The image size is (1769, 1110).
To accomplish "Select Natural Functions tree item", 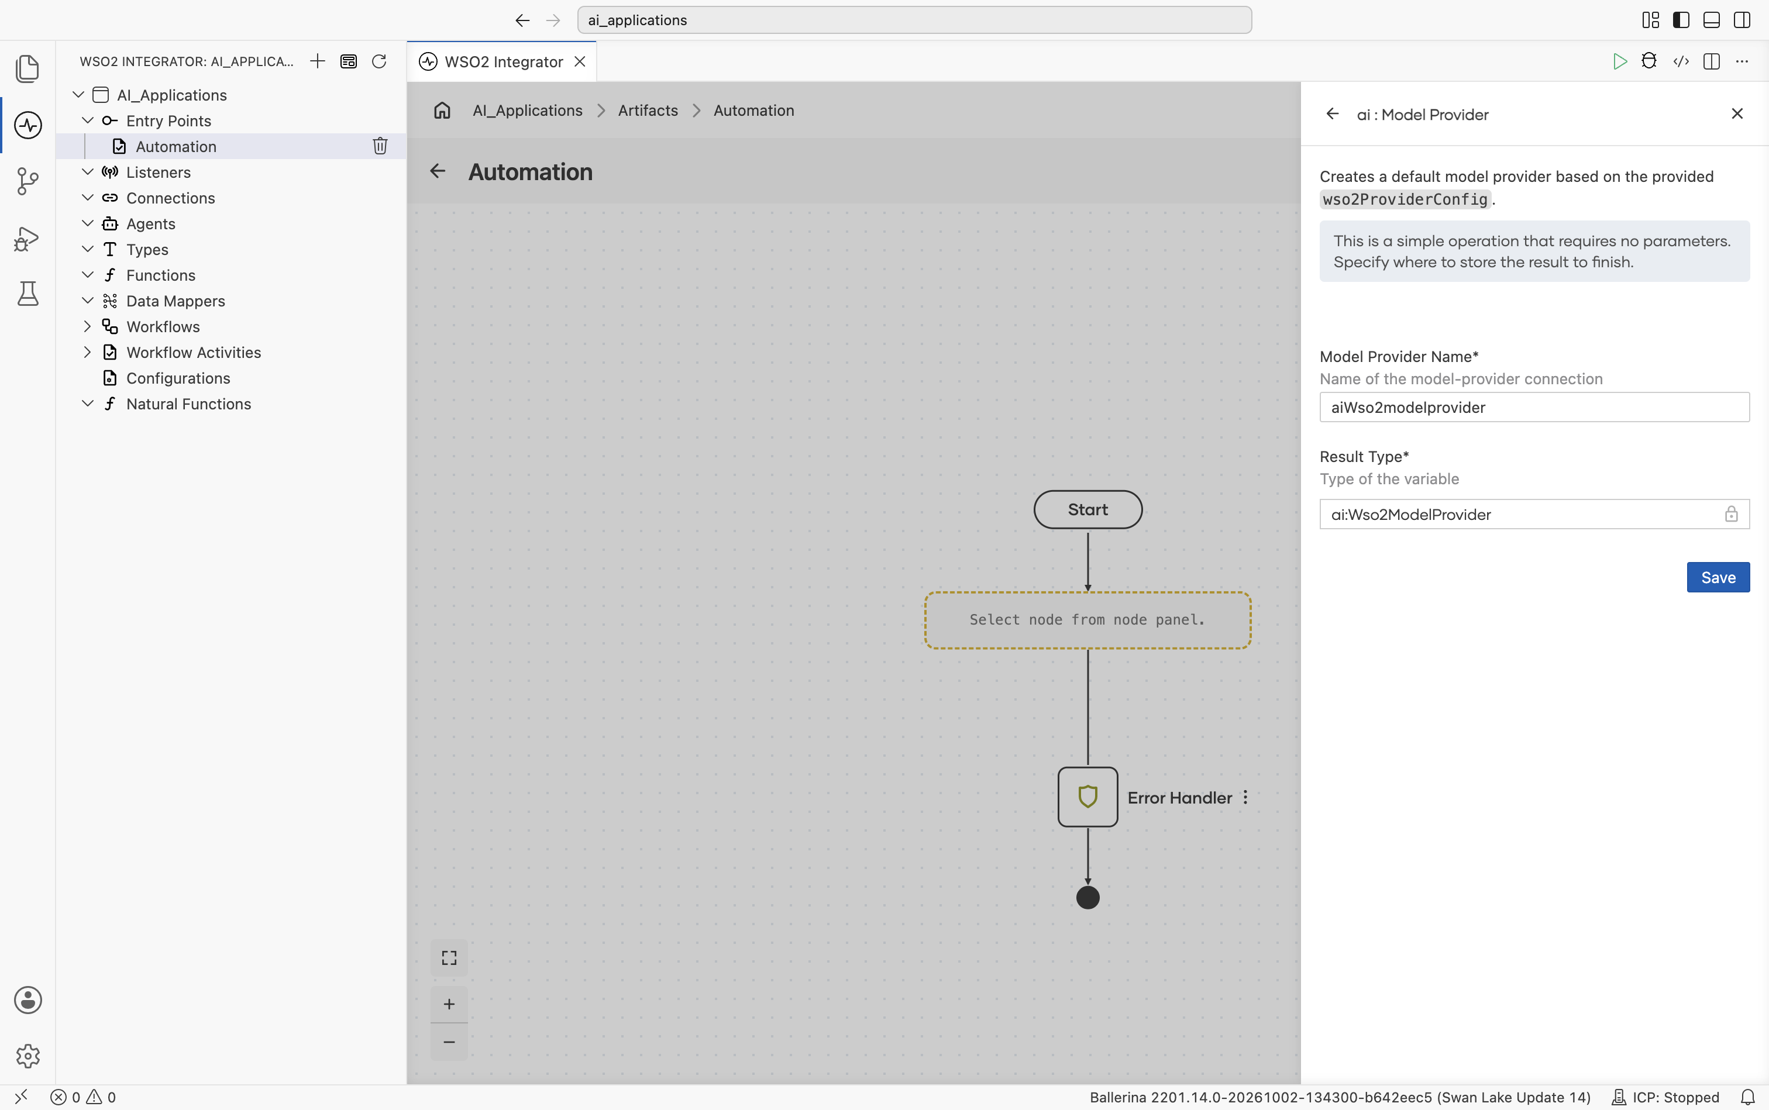I will 189,404.
